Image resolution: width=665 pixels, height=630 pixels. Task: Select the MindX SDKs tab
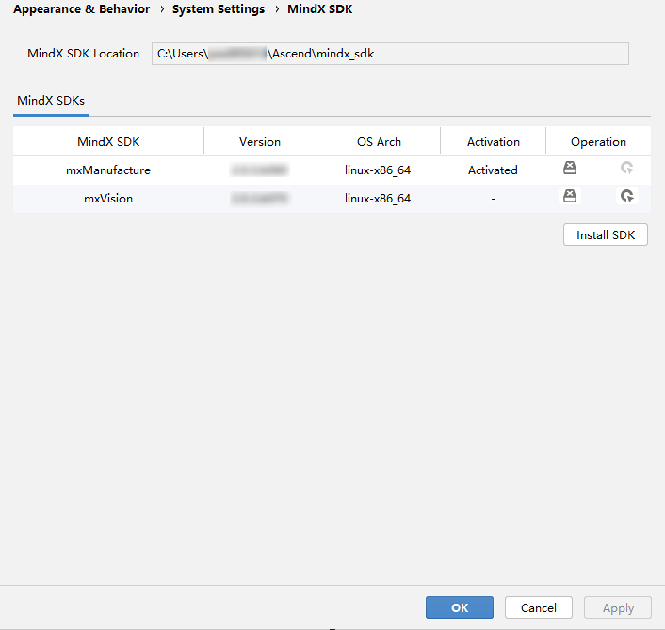point(51,101)
